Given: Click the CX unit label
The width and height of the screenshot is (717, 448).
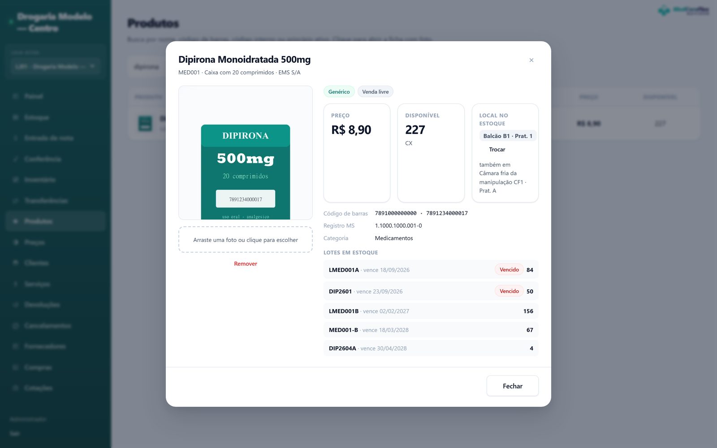Looking at the screenshot, I should 409,143.
